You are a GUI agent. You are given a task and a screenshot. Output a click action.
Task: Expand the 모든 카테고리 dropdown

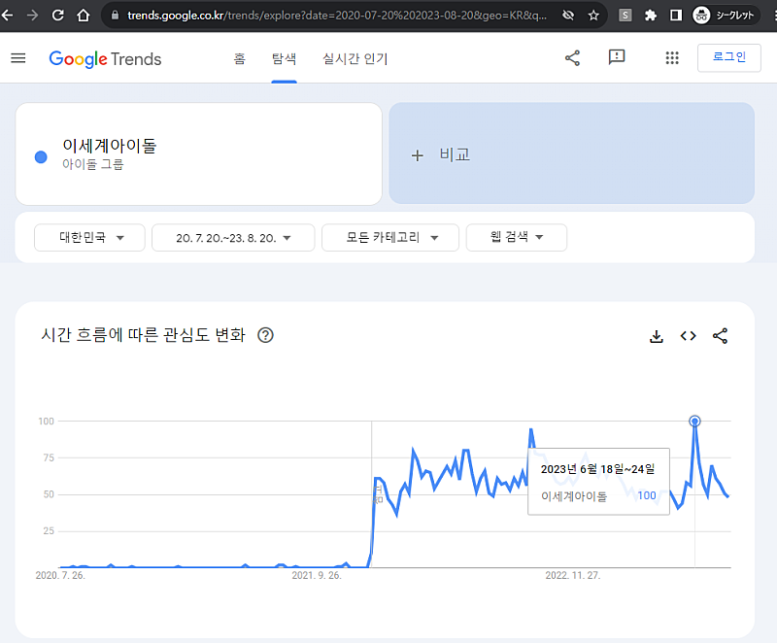coord(390,238)
